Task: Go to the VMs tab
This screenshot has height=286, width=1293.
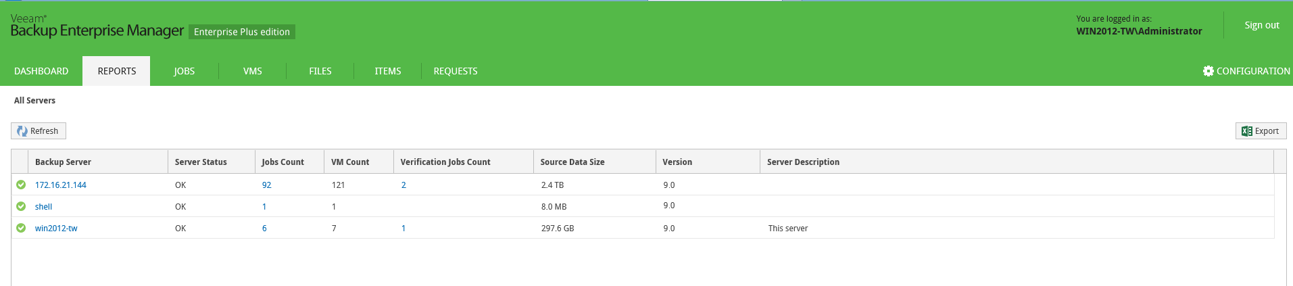Action: tap(252, 71)
